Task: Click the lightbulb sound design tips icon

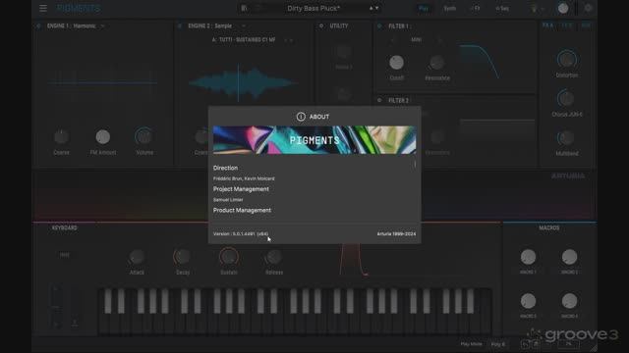Action: pyautogui.click(x=534, y=9)
